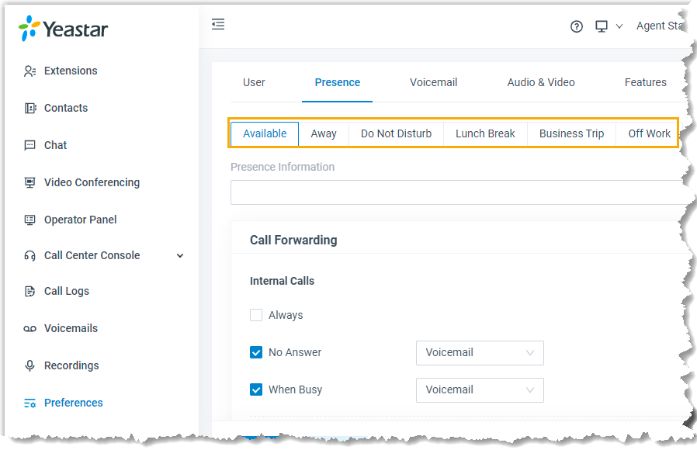Select the Presence tab
This screenshot has width=697, height=450.
click(338, 82)
